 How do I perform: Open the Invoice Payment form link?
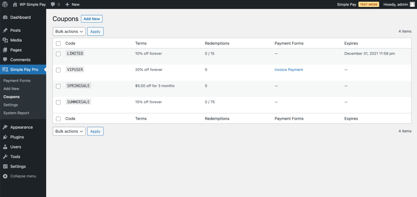289,69
